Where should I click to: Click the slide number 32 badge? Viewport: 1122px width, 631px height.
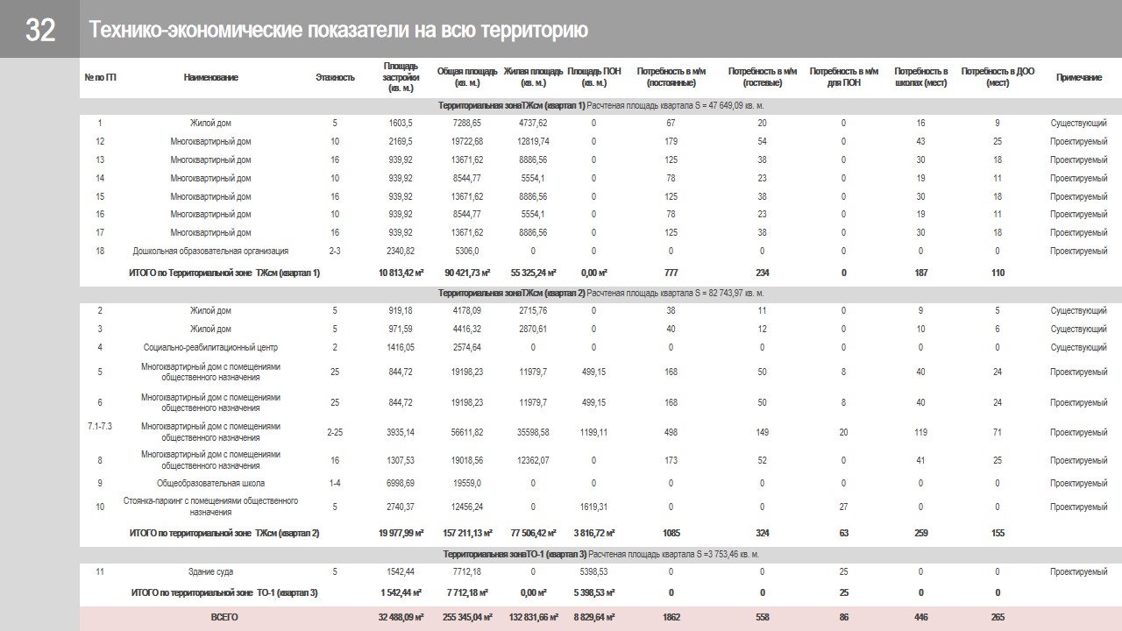coord(40,30)
